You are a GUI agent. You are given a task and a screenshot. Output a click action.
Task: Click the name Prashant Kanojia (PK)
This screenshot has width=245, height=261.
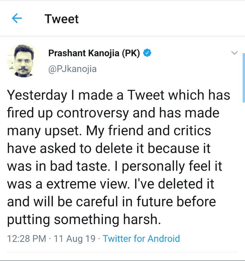(x=95, y=54)
